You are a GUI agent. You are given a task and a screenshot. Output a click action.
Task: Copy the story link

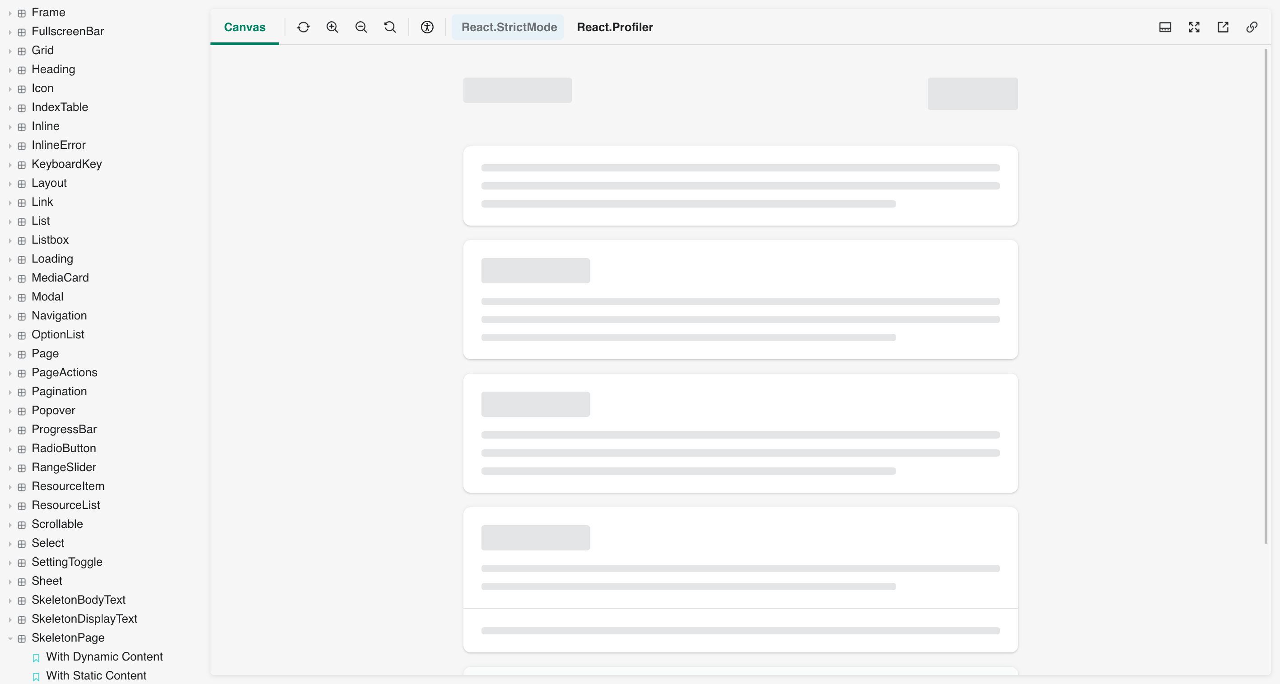point(1252,28)
